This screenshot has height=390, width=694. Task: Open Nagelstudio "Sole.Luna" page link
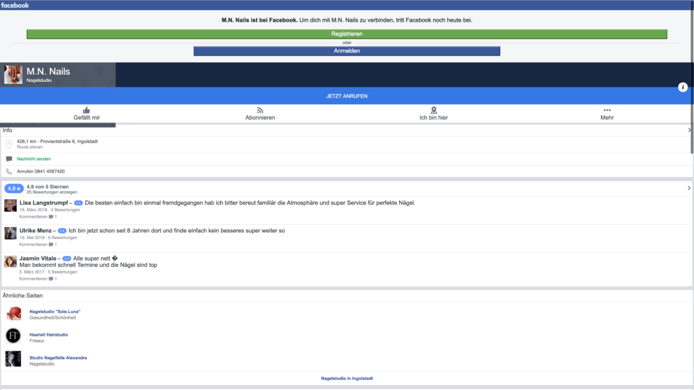(55, 311)
